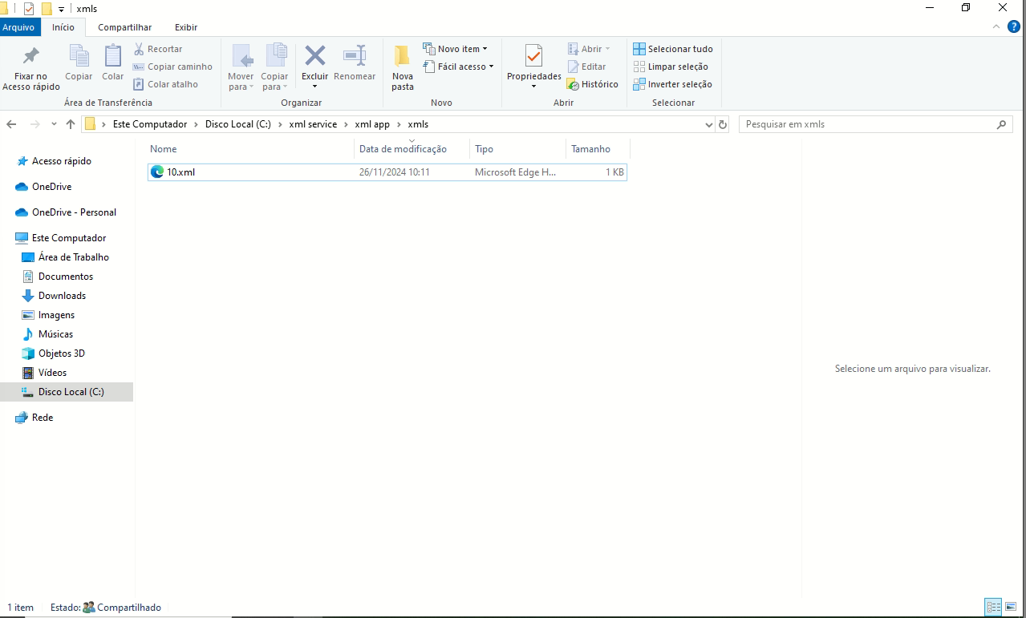1026x618 pixels.
Task: Open Propriedades using the checkmark icon
Action: click(533, 56)
